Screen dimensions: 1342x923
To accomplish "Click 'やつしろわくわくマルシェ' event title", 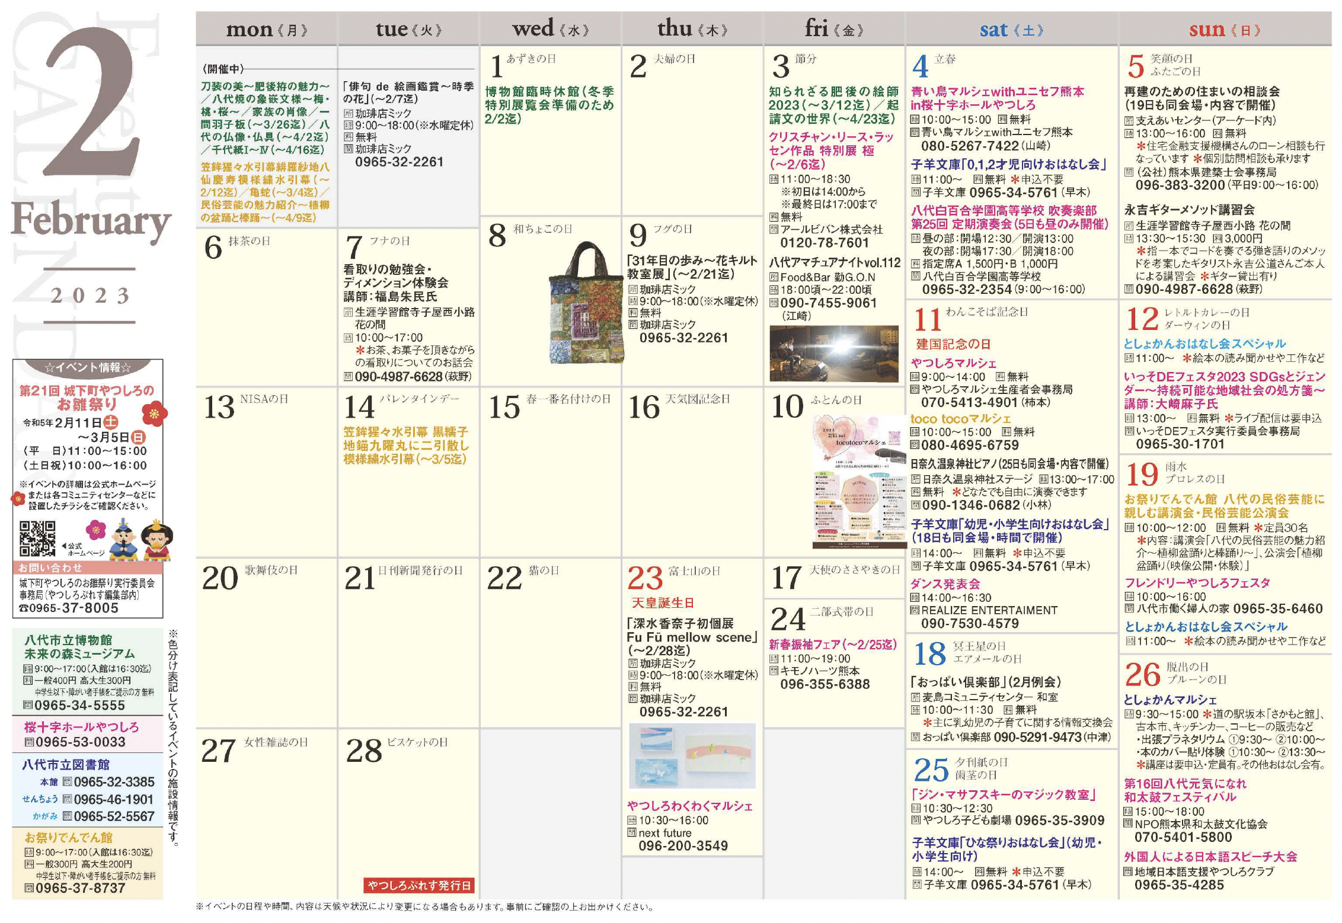I will point(690,806).
